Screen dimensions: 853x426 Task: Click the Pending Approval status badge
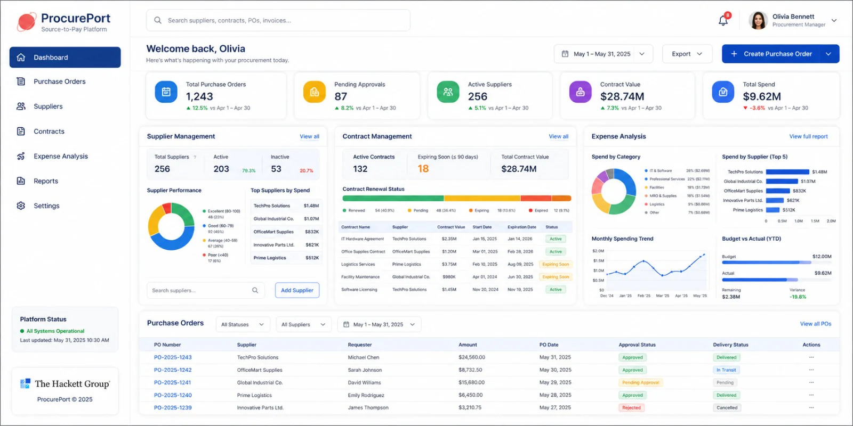tap(640, 382)
